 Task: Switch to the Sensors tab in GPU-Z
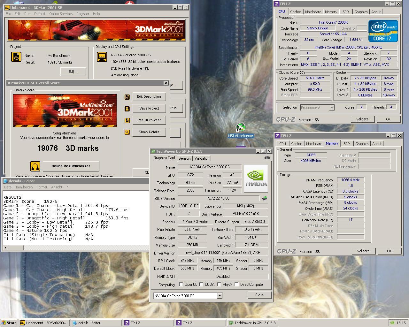click(x=185, y=158)
